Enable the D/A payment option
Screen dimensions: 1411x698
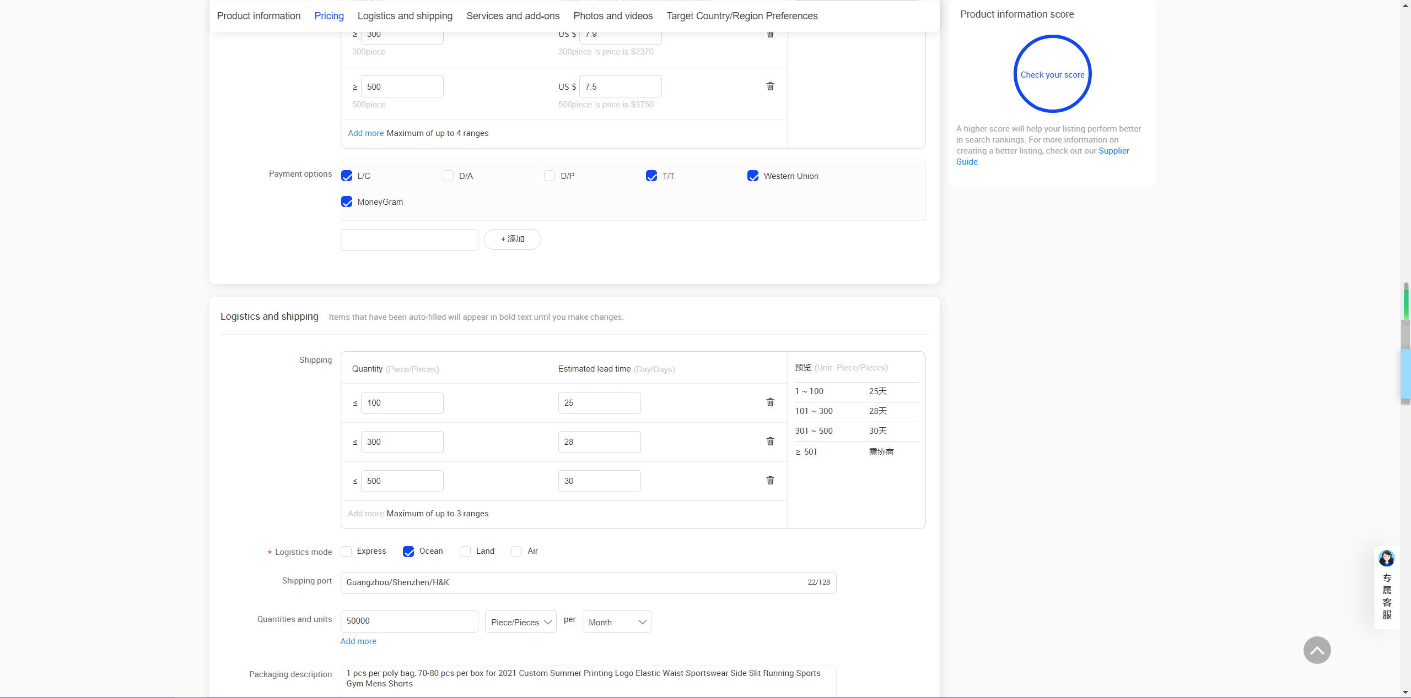[x=448, y=176]
